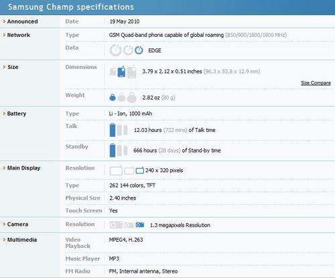The image size is (335, 278).
Task: Click the blue display resolution icon
Action: click(x=140, y=170)
